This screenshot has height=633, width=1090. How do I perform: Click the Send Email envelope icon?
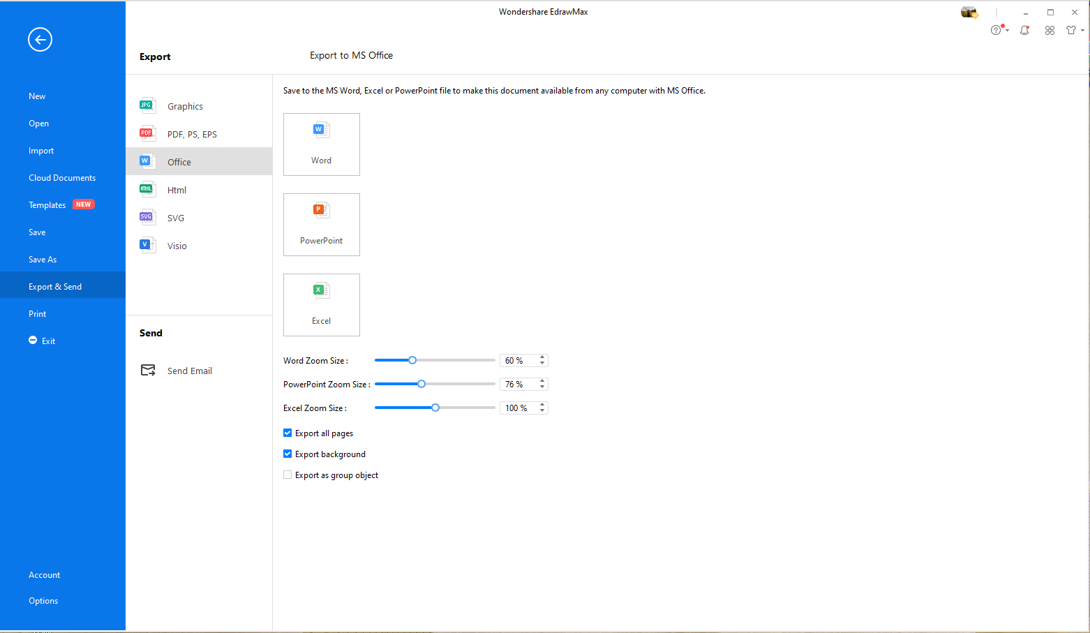148,370
